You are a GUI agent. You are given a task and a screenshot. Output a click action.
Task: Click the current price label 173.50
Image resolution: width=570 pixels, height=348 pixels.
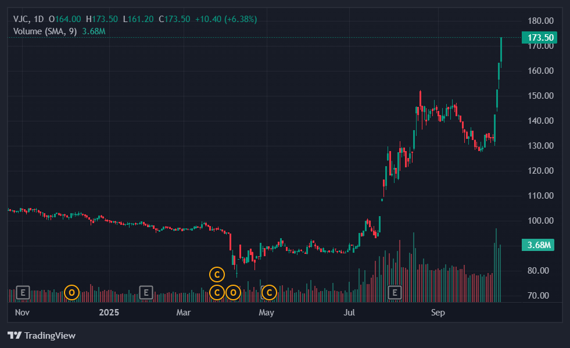tap(540, 38)
